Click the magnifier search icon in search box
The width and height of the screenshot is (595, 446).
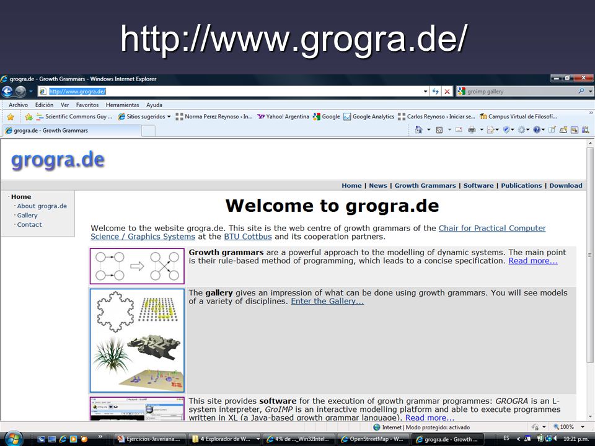[x=581, y=91]
